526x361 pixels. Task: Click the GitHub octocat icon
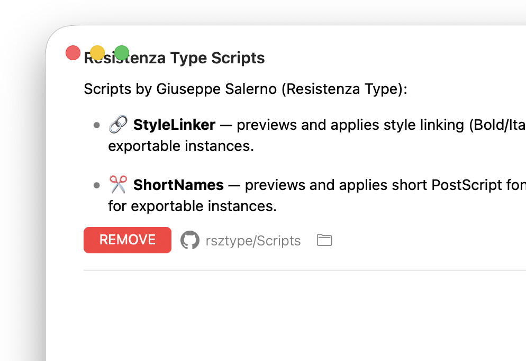point(190,240)
